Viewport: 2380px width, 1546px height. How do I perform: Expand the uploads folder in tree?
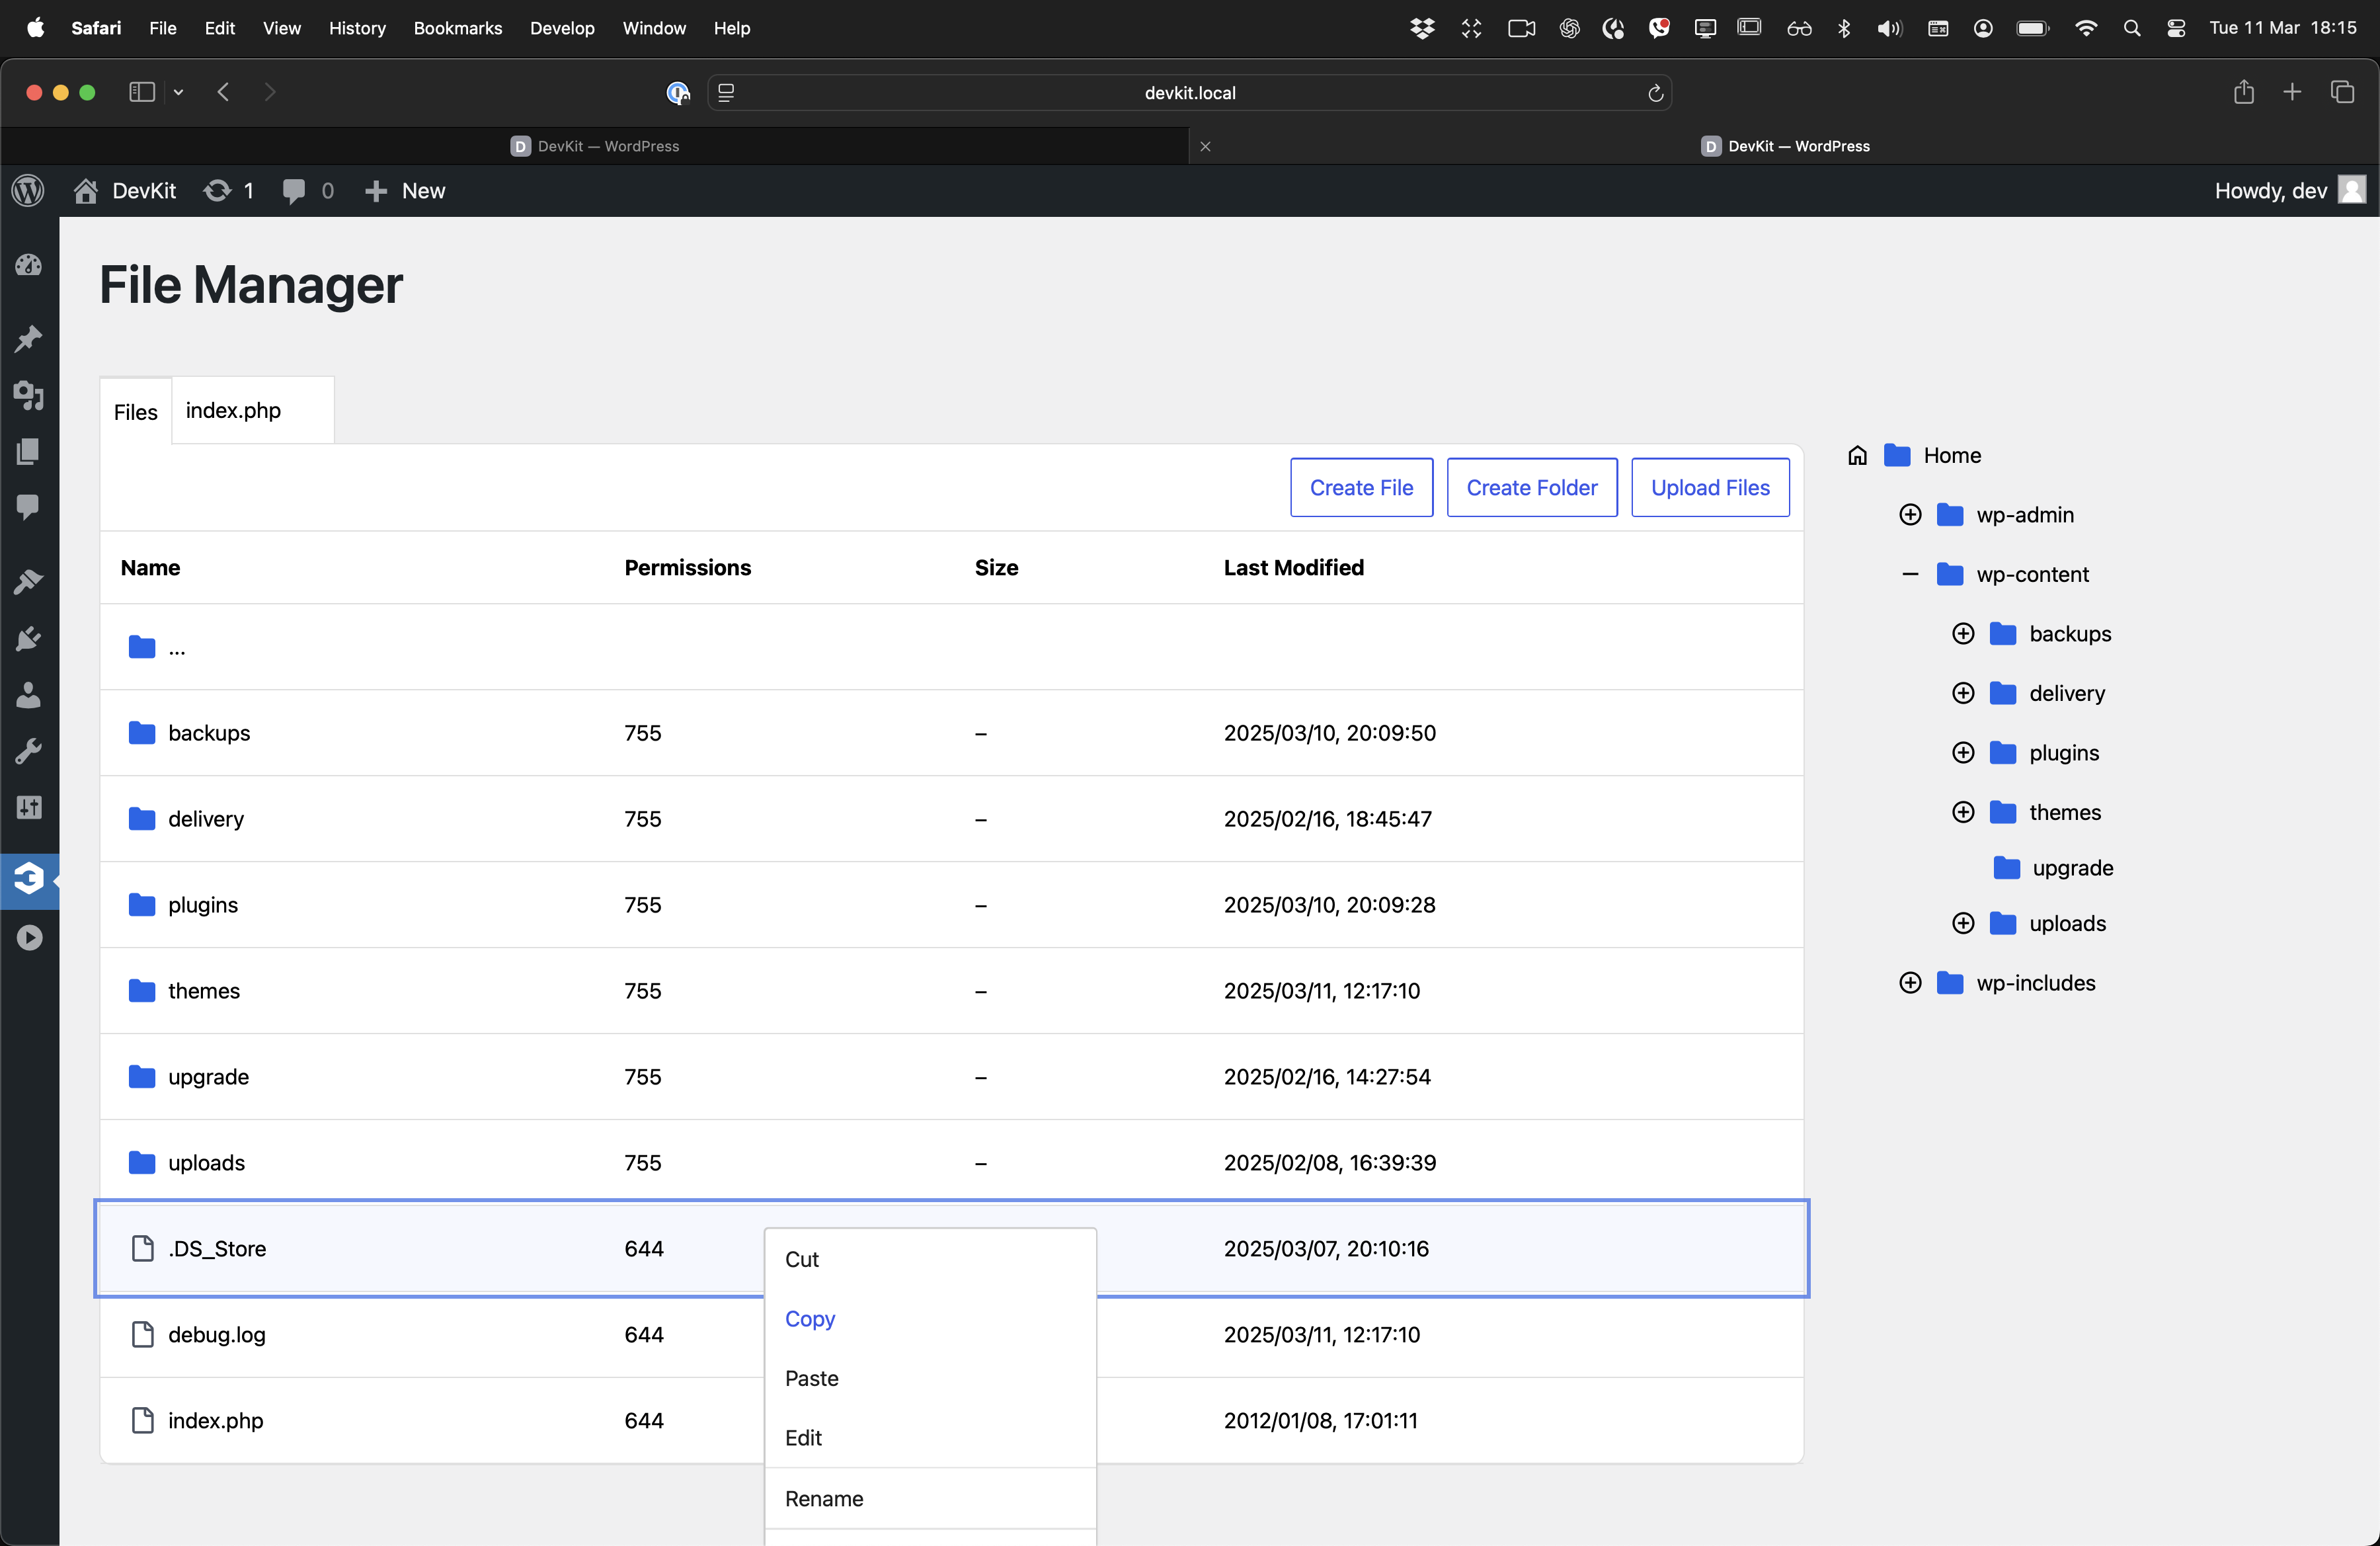point(1963,924)
